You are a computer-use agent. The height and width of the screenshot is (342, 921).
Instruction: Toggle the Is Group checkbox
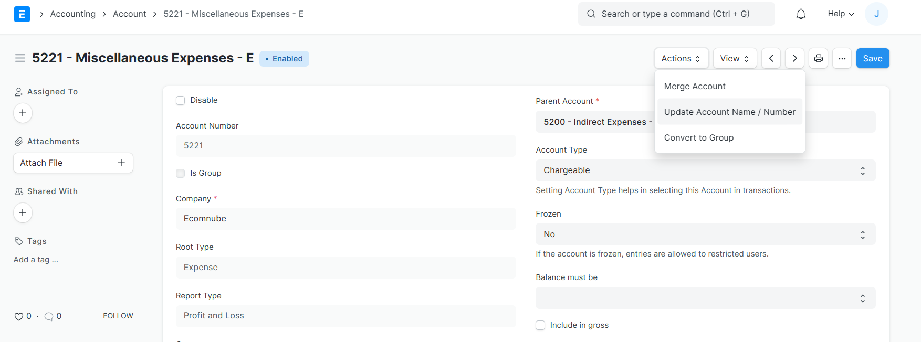(181, 173)
